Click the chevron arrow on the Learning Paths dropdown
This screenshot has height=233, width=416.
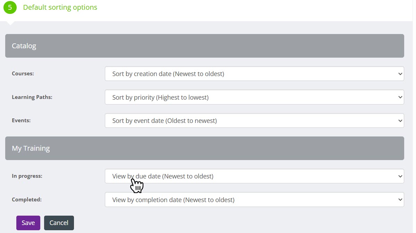coord(400,98)
